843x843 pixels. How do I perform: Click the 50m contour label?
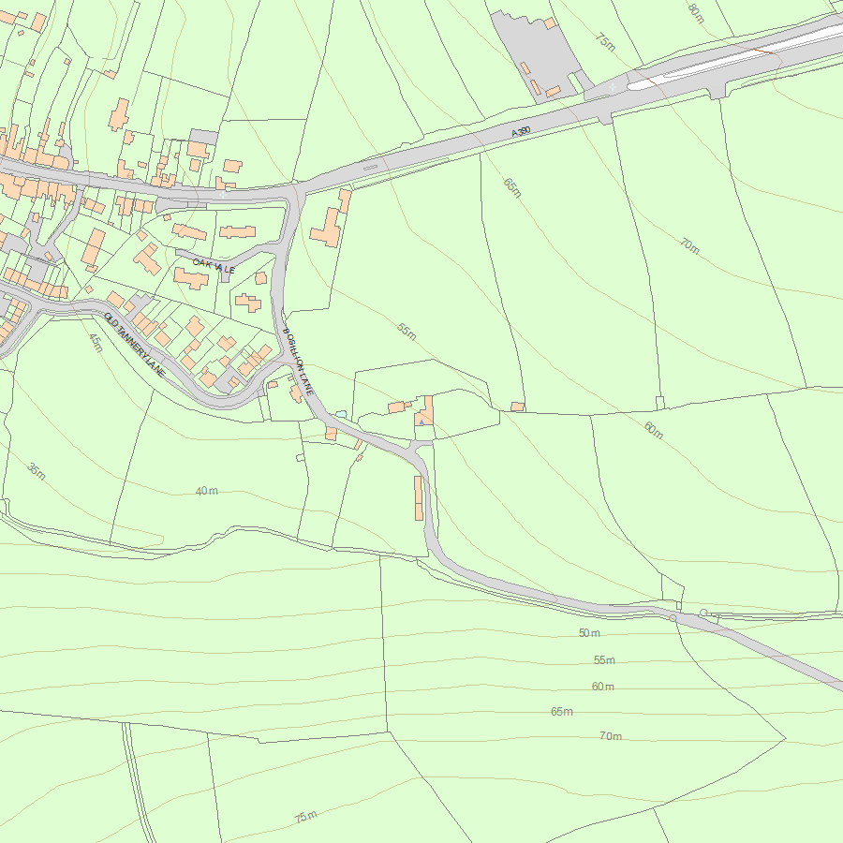pos(589,633)
